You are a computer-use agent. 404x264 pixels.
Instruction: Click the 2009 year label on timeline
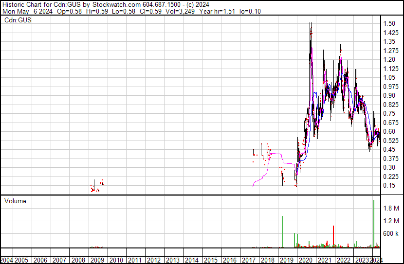click(x=97, y=260)
